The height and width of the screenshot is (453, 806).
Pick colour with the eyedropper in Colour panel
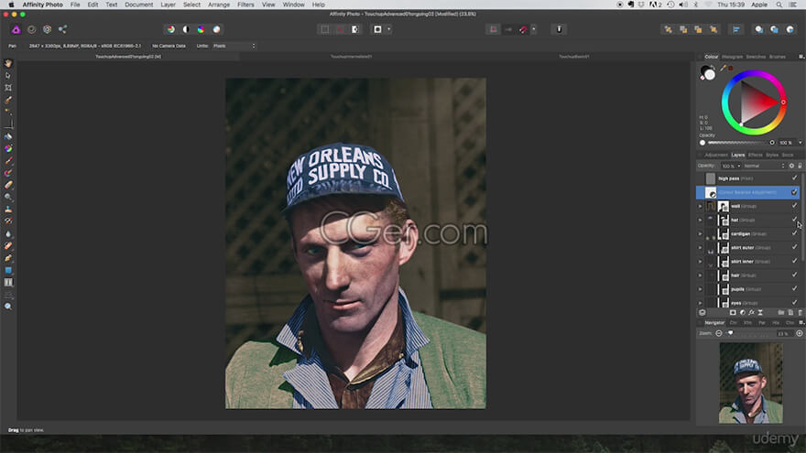(x=724, y=68)
